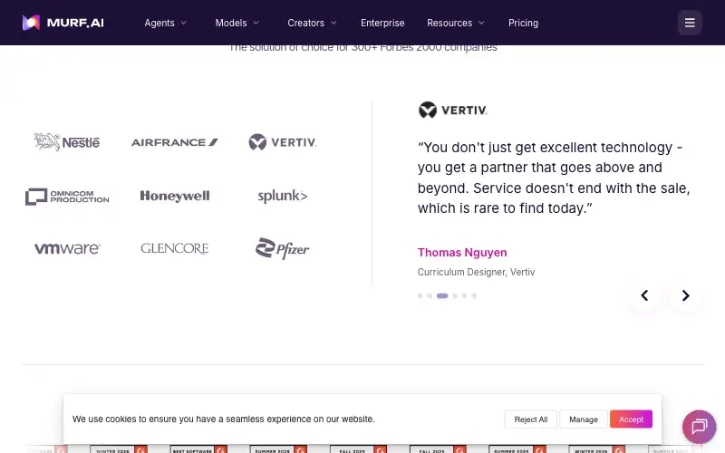
Task: Go to the previous testimonial
Action: [x=644, y=295]
